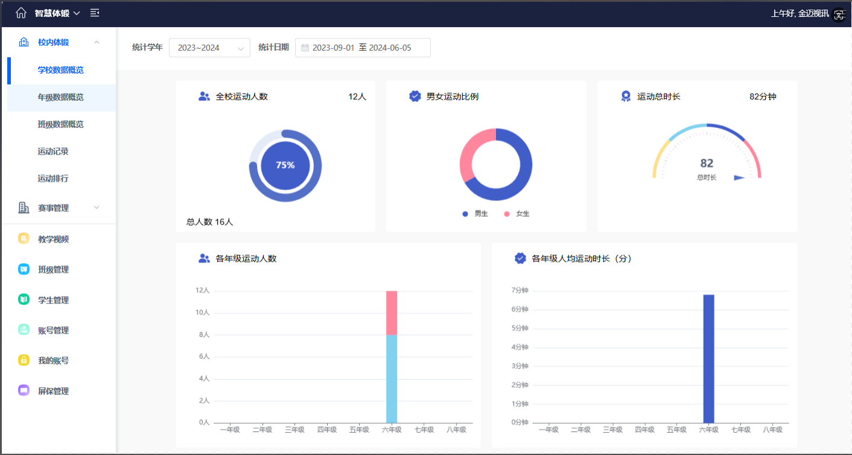Screen dimensions: 852x455
Task: Click the 教学视频 sidebar icon
Action: click(24, 239)
